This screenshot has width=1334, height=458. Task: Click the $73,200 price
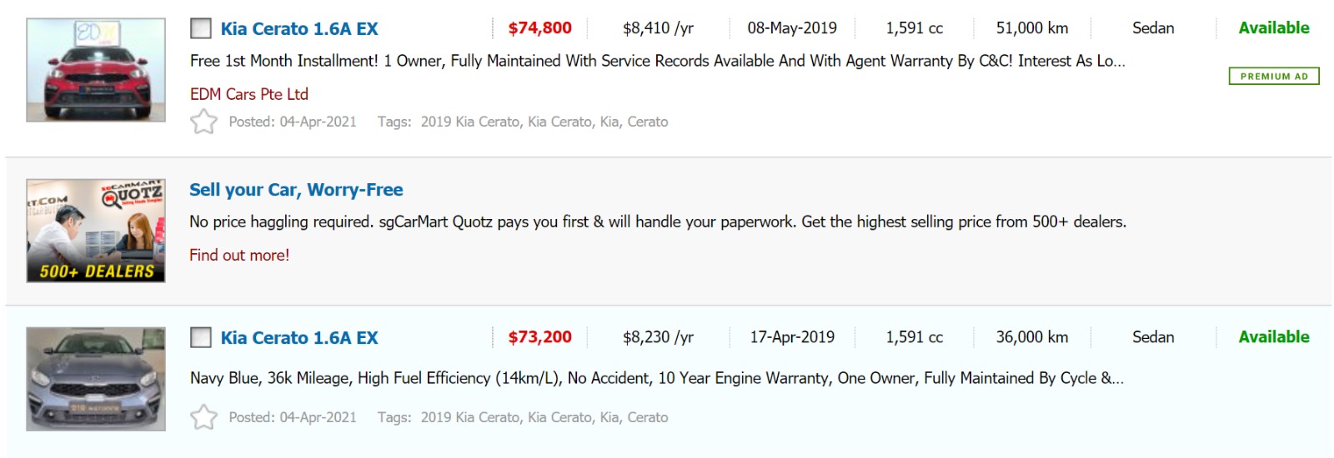point(539,337)
